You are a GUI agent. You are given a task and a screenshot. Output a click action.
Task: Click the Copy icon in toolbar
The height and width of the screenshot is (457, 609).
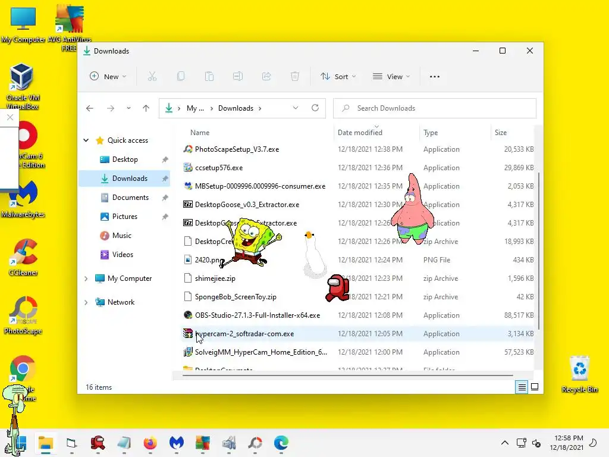[181, 77]
